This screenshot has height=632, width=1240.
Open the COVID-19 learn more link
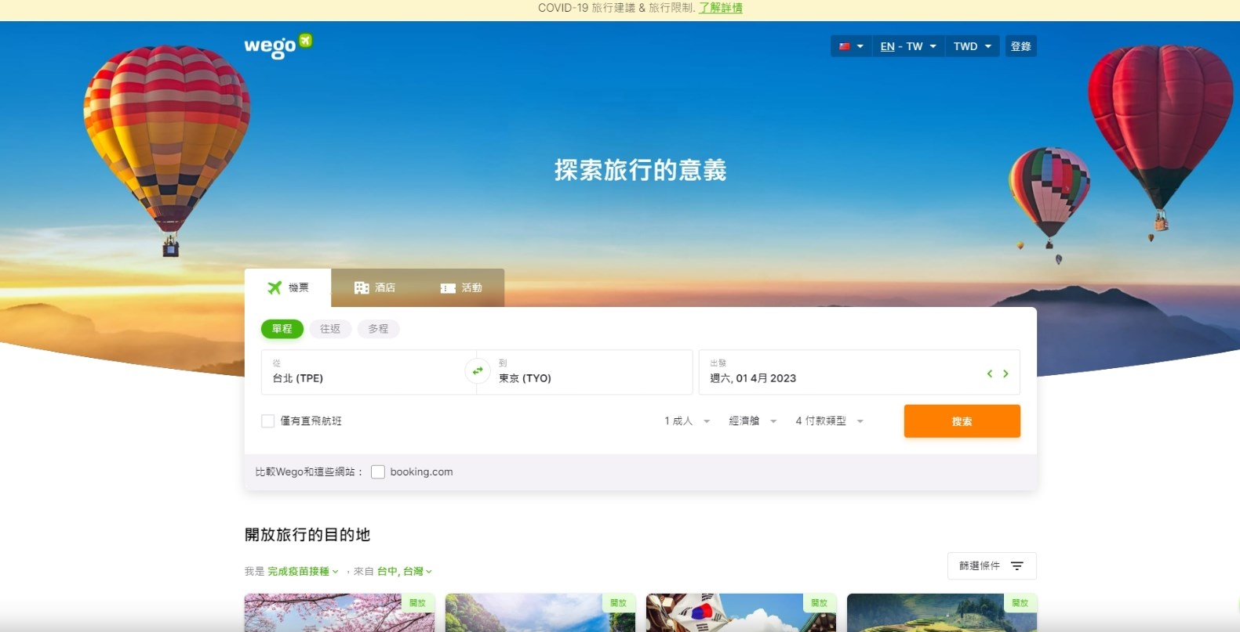click(720, 8)
